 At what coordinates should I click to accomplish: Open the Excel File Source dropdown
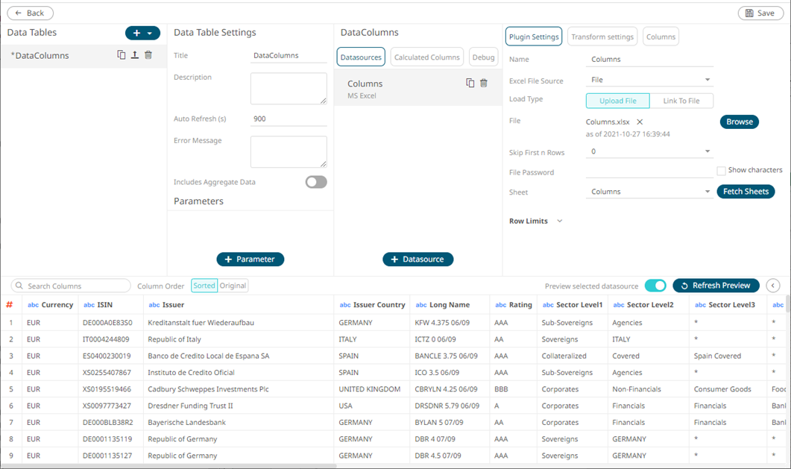pos(649,80)
